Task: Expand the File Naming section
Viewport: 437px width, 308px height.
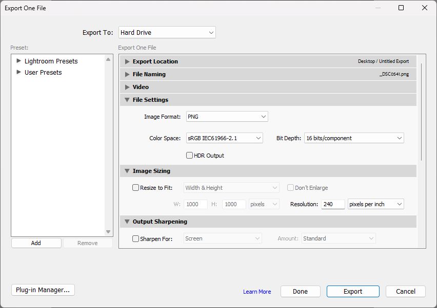Action: pos(127,74)
